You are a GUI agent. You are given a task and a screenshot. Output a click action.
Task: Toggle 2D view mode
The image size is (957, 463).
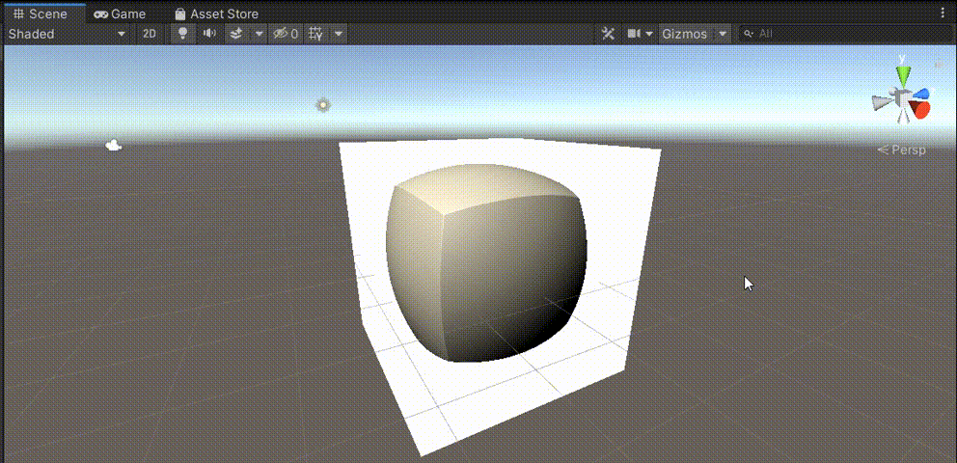(x=150, y=34)
